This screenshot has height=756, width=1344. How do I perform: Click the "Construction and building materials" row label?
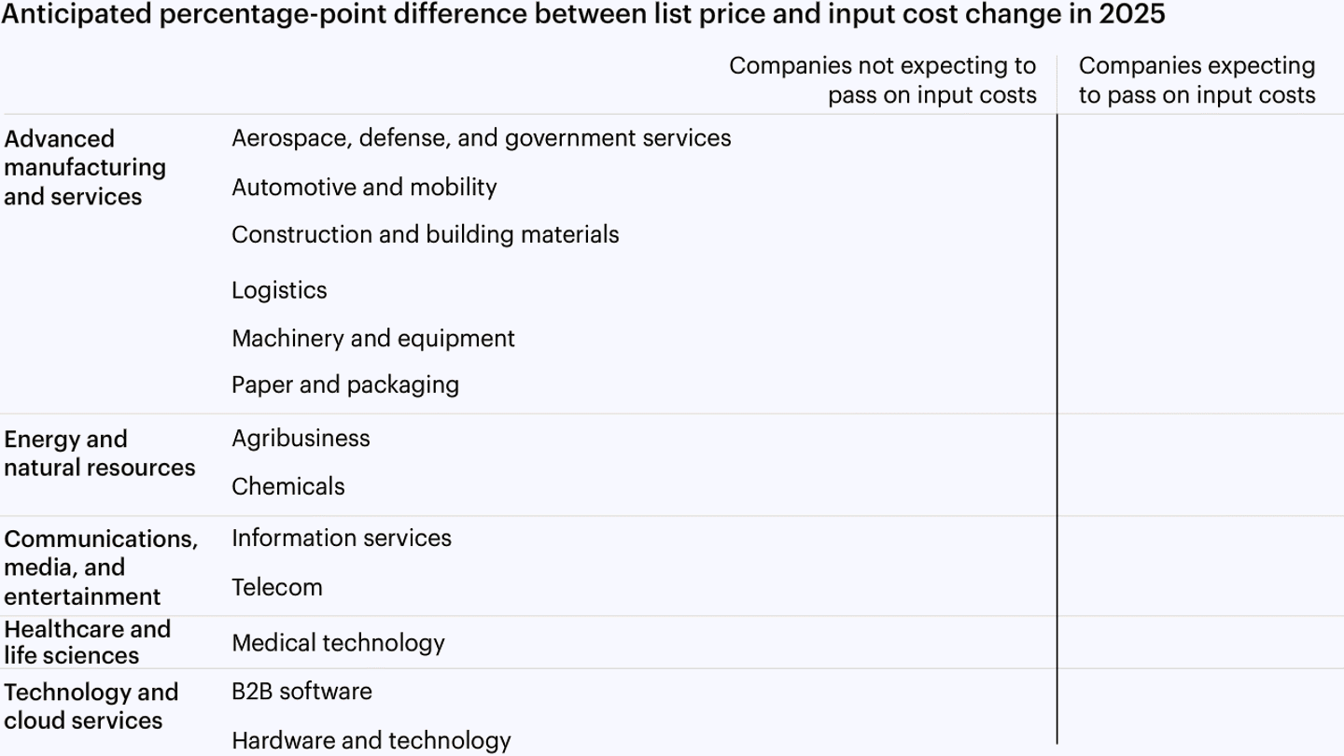tap(425, 234)
